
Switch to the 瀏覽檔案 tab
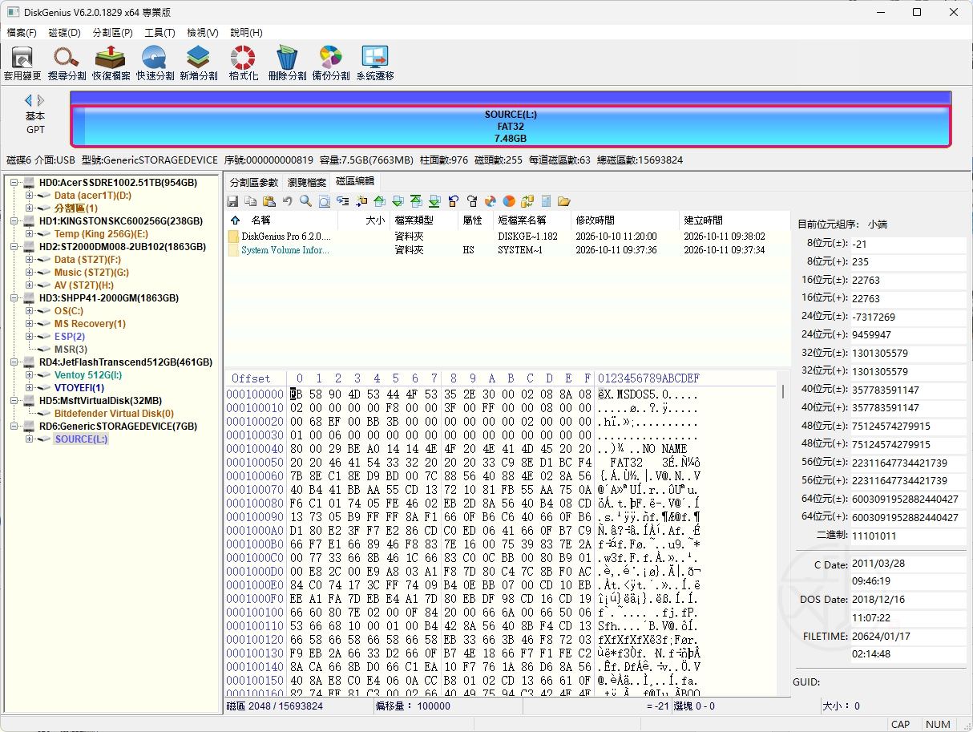point(307,182)
